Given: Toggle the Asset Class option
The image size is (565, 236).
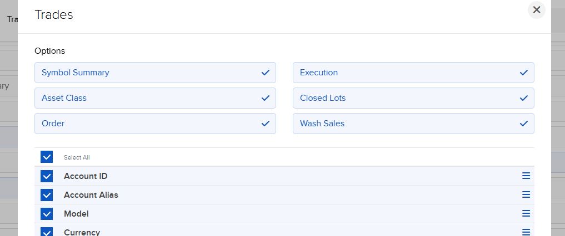Looking at the screenshot, I should (155, 98).
